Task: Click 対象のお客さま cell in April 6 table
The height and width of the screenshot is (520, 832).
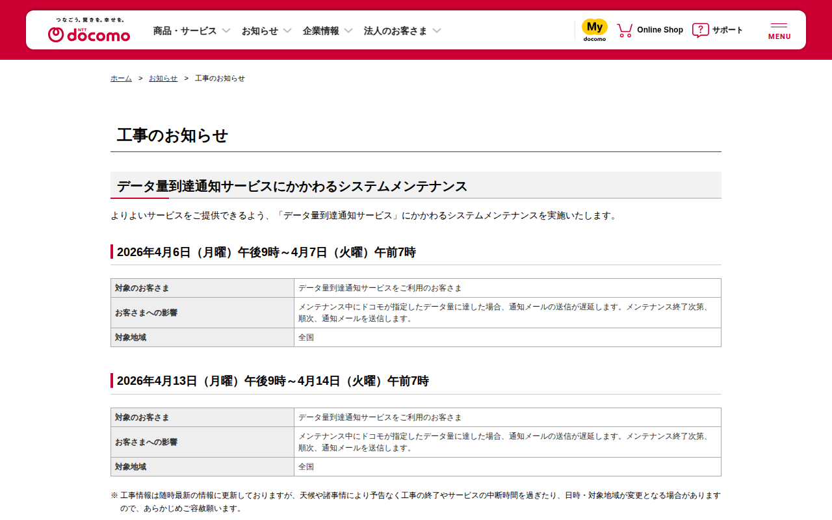Action: pyautogui.click(x=202, y=288)
